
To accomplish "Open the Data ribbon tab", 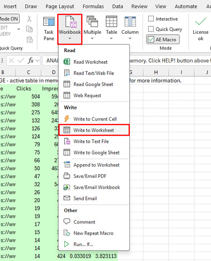I will (x=118, y=7).
